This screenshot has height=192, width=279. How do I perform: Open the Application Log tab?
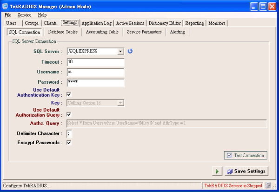click(97, 23)
